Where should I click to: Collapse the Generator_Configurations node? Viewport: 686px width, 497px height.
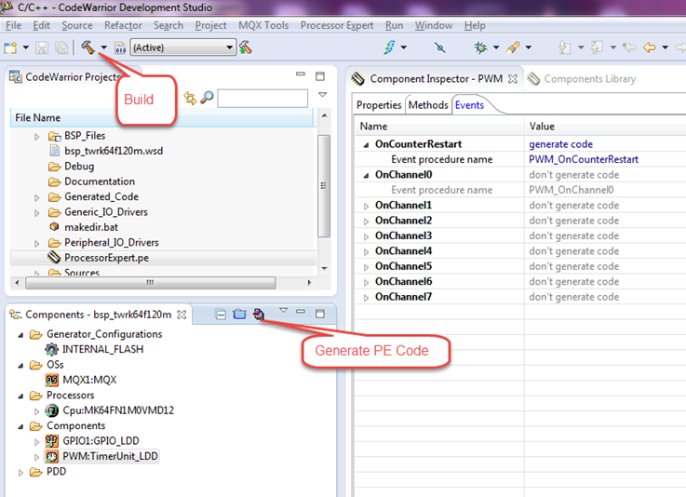point(20,335)
